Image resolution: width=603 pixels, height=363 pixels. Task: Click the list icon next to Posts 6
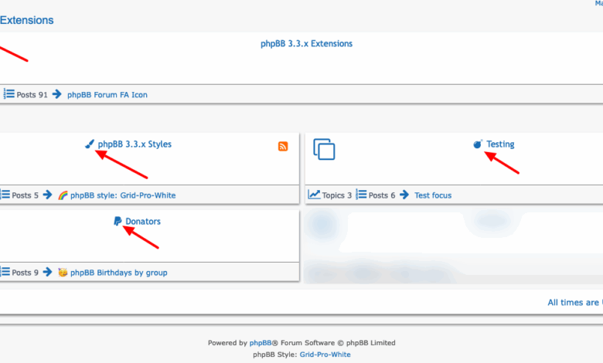(x=361, y=195)
